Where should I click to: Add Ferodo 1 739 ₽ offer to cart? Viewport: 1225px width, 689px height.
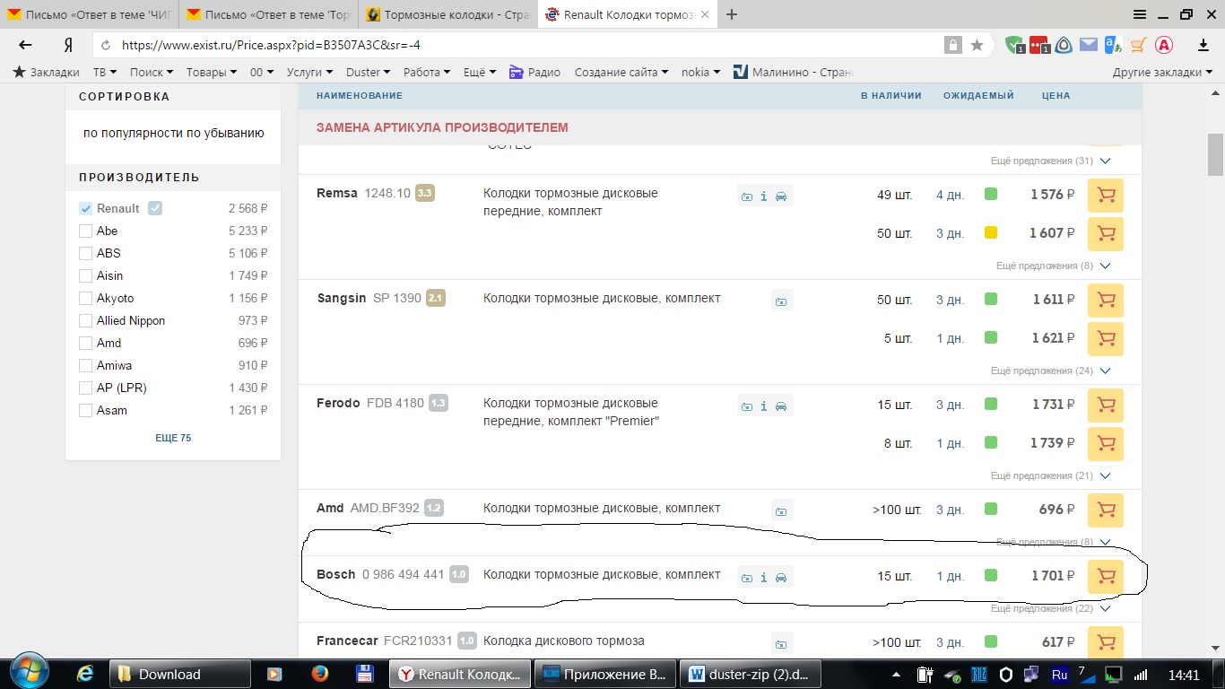(x=1105, y=443)
